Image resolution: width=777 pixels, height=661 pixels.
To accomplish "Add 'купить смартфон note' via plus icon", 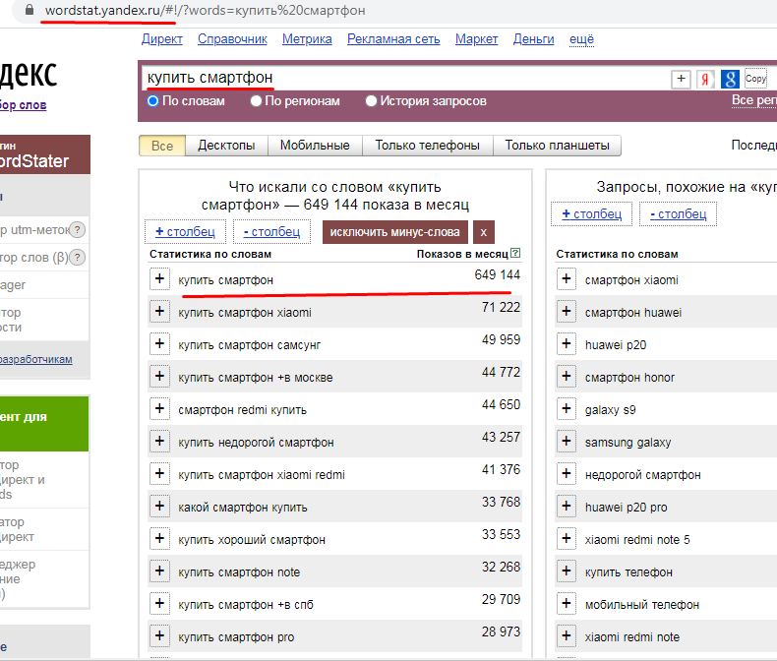I will [x=159, y=571].
